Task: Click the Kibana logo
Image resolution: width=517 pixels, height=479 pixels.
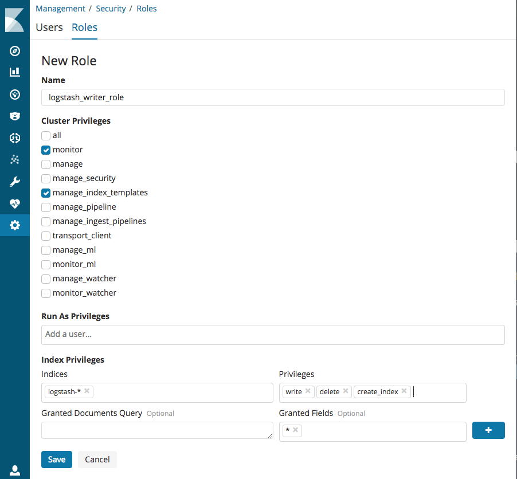Action: [x=15, y=19]
